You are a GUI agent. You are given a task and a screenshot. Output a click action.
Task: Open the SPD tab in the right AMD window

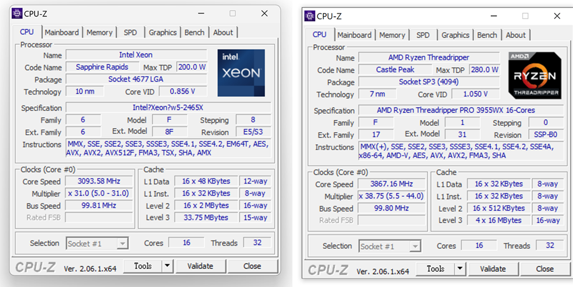click(x=423, y=35)
